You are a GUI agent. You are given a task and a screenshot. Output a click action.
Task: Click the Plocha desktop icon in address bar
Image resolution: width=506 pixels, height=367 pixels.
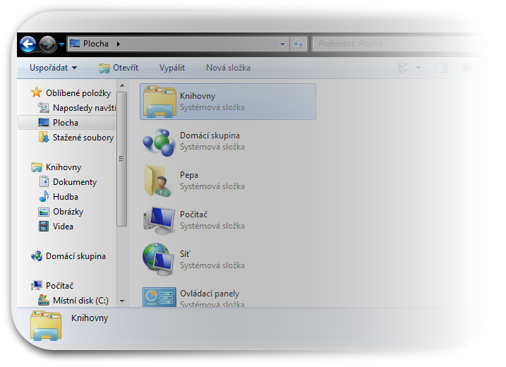pyautogui.click(x=75, y=44)
